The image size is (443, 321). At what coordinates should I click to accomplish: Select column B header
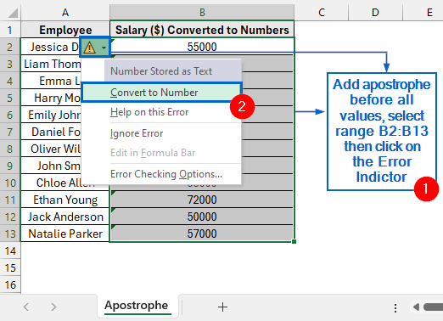[202, 13]
